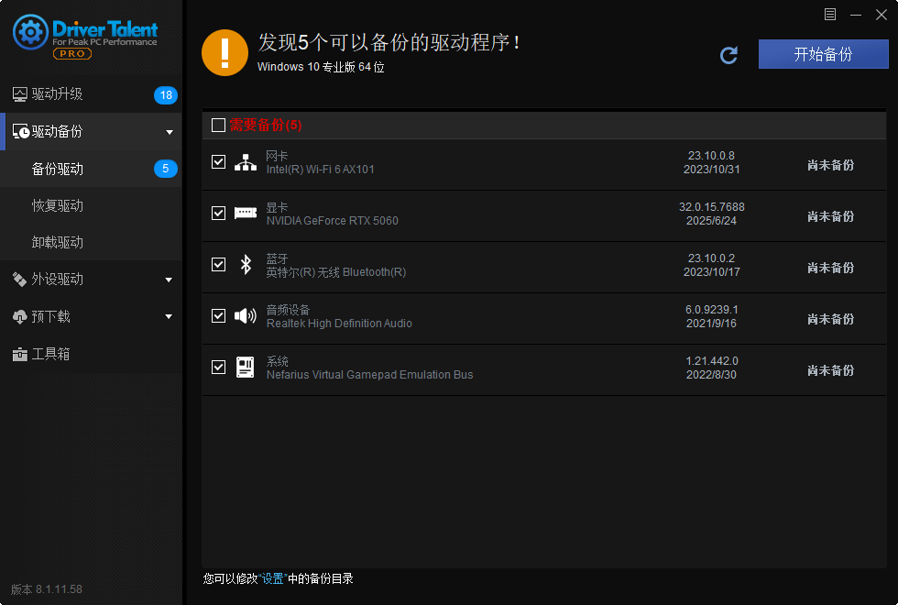This screenshot has height=605, width=898.
Task: Select the Realtek High Definition Audio row
Action: 458,316
